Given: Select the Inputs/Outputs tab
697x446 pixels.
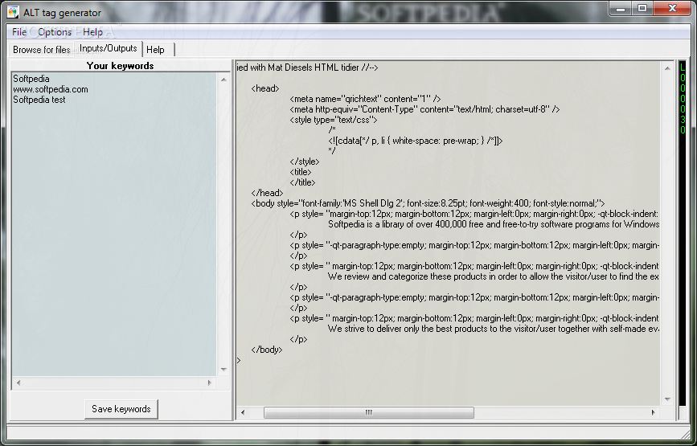Looking at the screenshot, I should [108, 48].
